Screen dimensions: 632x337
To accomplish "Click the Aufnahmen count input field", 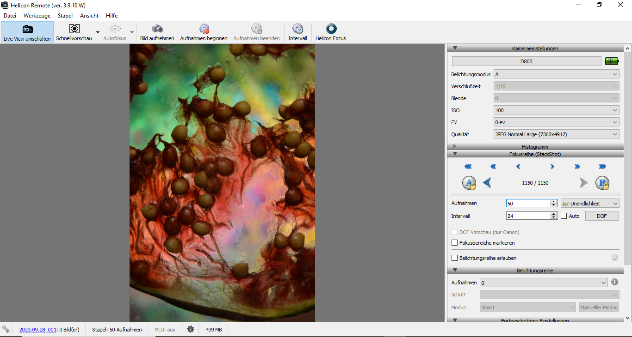I will [527, 203].
